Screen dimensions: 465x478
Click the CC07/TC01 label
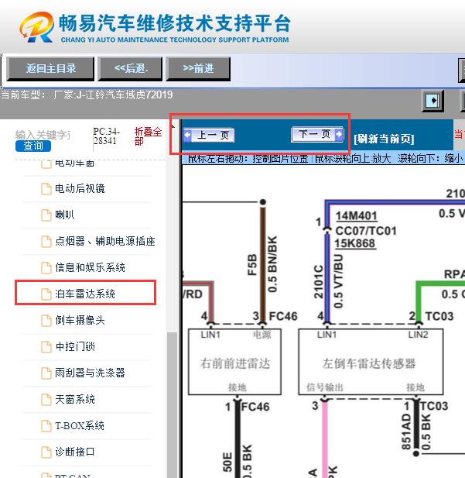tap(366, 231)
